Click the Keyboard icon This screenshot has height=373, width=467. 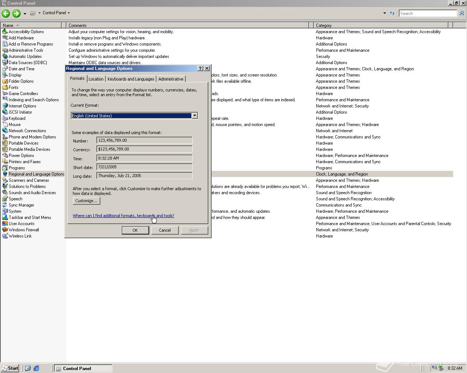click(x=5, y=118)
